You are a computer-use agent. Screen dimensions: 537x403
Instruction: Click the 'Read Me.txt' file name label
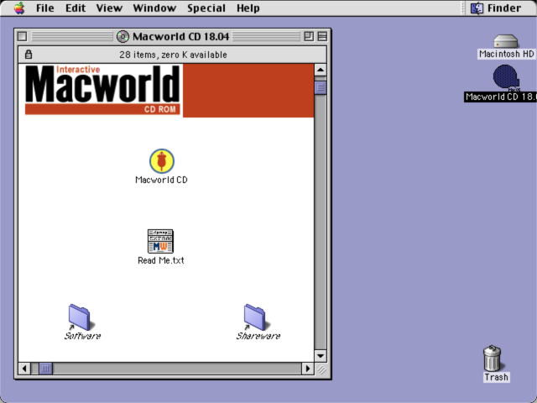tap(161, 260)
